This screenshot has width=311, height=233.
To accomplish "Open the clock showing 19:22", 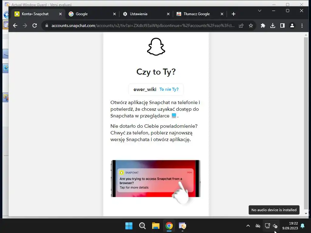I will point(290,226).
